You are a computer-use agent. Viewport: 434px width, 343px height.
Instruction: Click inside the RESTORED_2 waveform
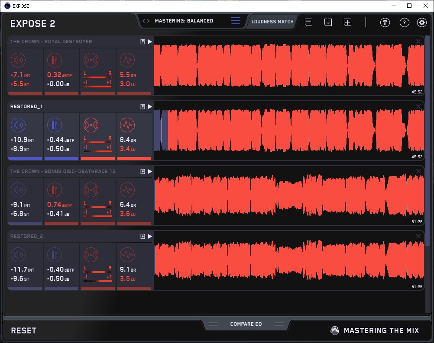tap(289, 261)
